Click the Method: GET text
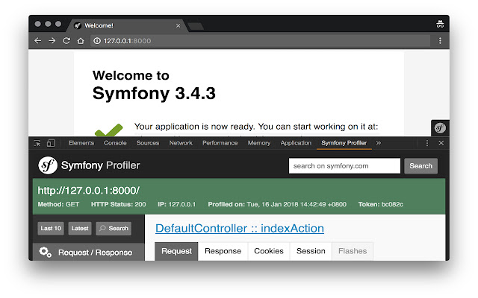Viewport: 478px width, 298px height. coord(58,204)
